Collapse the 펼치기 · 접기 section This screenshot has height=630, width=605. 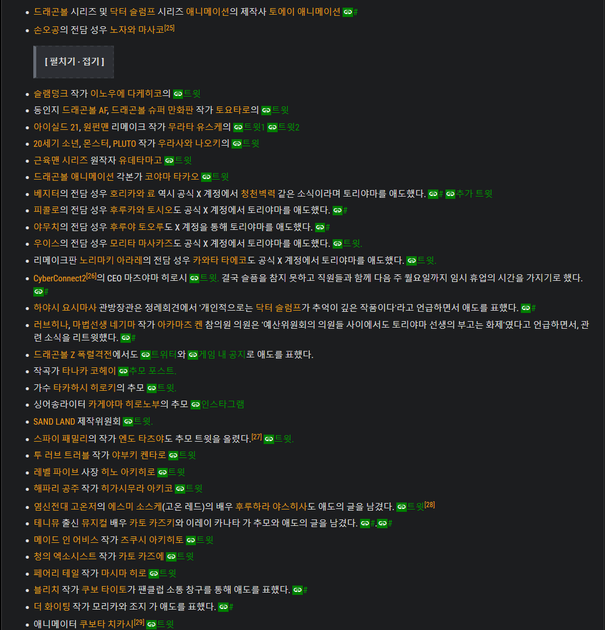(74, 61)
